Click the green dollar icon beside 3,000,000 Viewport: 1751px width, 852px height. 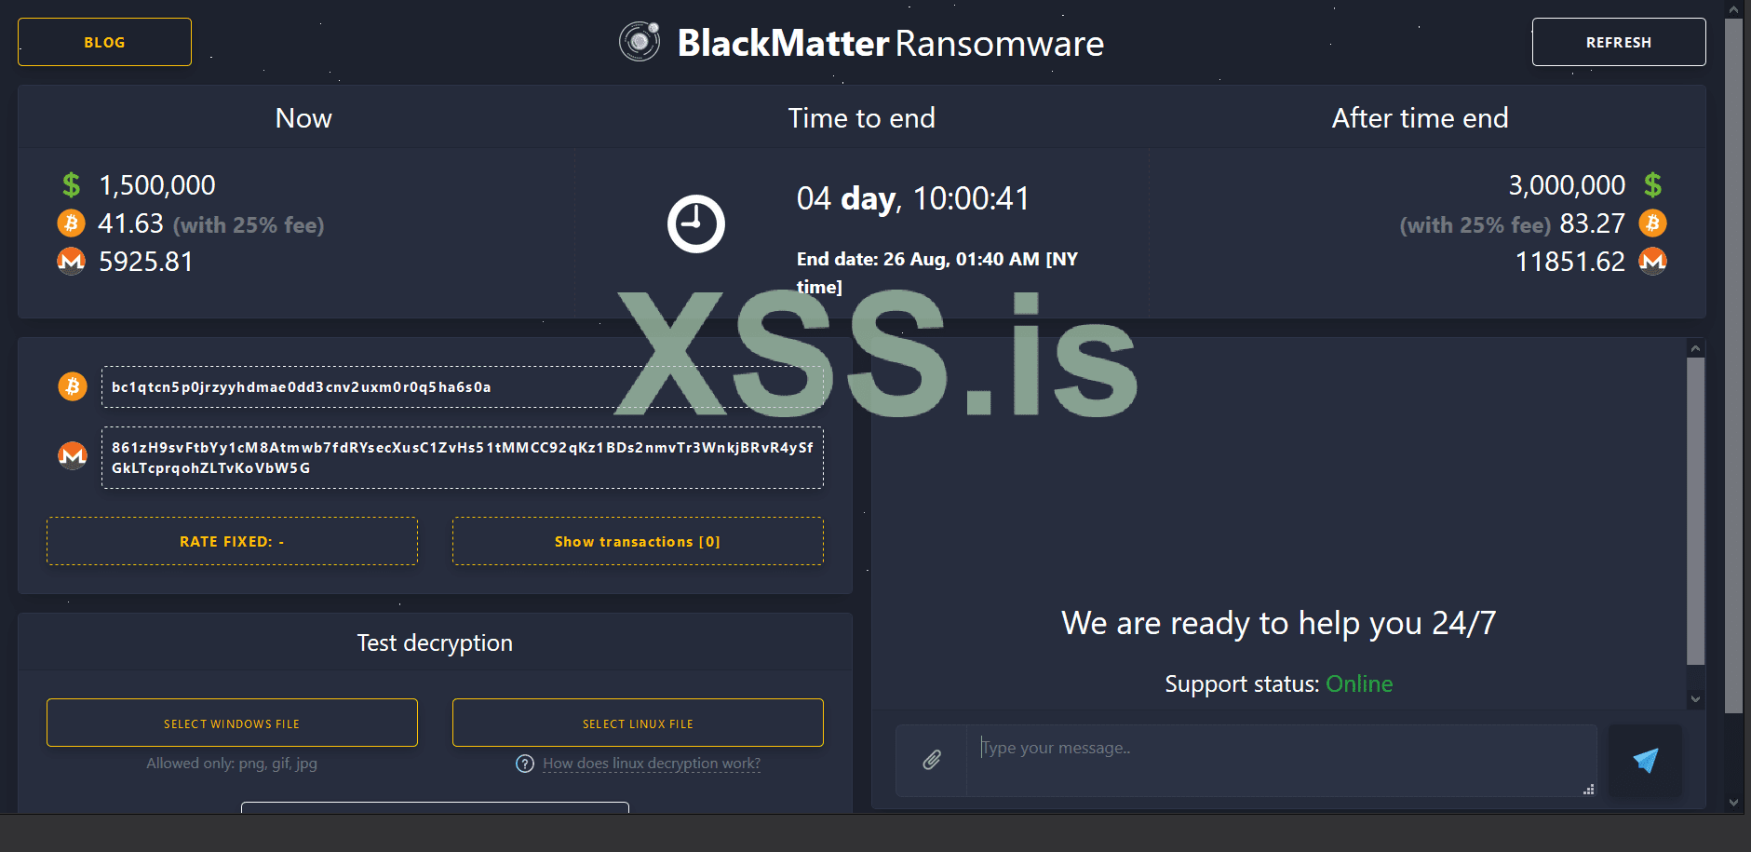coord(1652,184)
